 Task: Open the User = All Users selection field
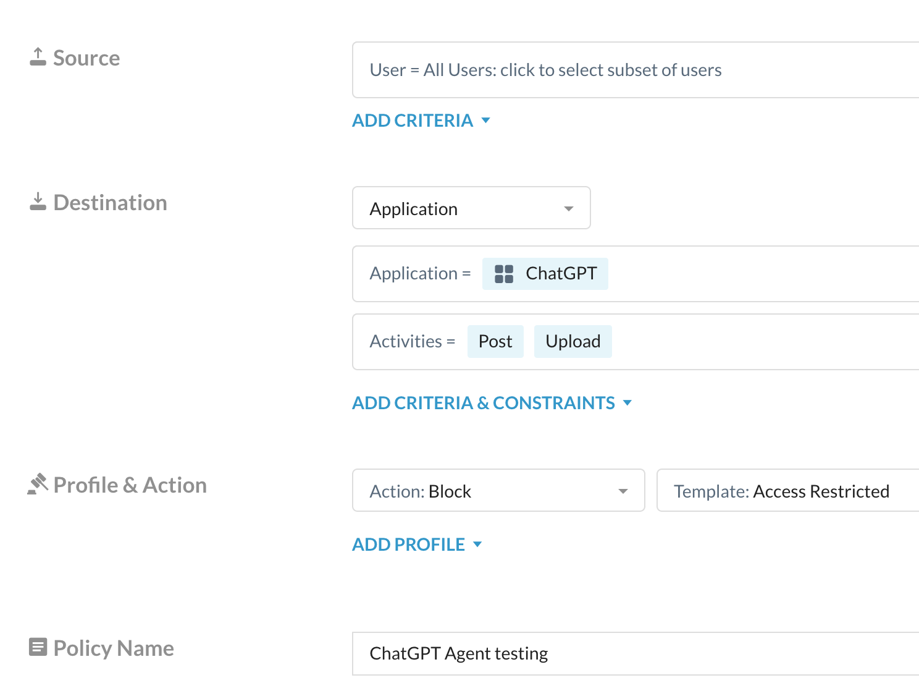(636, 70)
